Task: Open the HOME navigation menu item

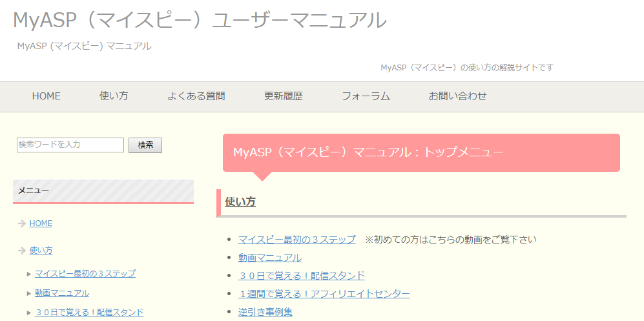Action: [x=47, y=96]
